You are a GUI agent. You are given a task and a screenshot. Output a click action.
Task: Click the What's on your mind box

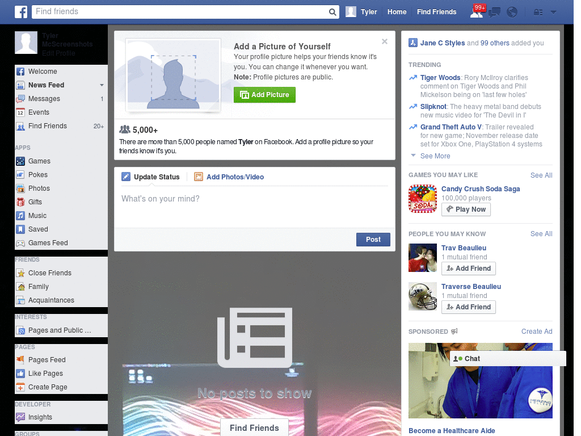pyautogui.click(x=255, y=206)
